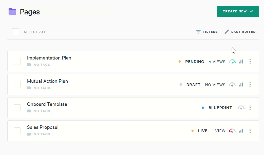Viewport: 264px width, 155px height.
Task: Click the gauge icon on Onboard Template
Action: click(x=241, y=108)
